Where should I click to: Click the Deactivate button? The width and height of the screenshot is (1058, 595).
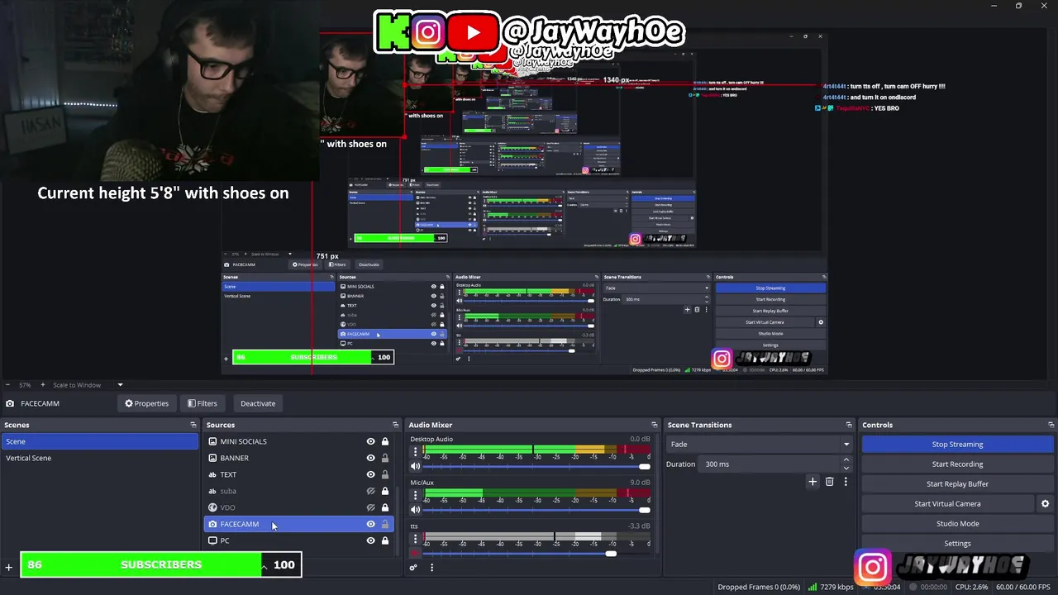(x=258, y=403)
